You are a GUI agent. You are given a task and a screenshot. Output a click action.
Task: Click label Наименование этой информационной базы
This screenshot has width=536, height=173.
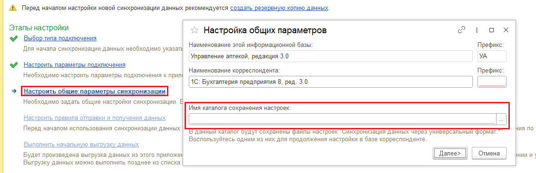pyautogui.click(x=251, y=45)
